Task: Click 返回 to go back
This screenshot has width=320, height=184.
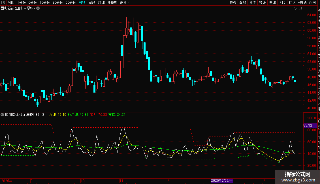Action: point(312,3)
